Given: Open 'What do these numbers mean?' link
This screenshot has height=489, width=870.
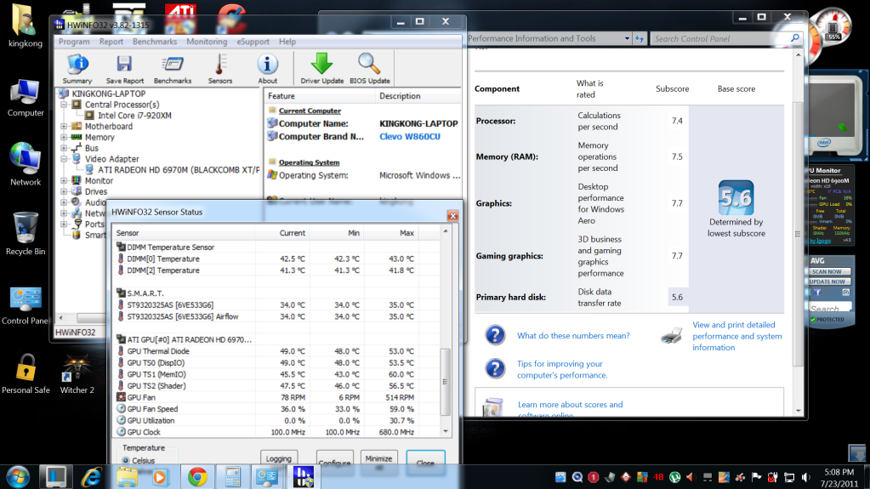Looking at the screenshot, I should [573, 335].
